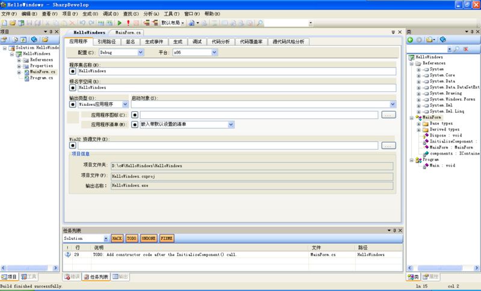Click the green Back arrow in class browser
This screenshot has height=291, width=481.
coord(411,40)
